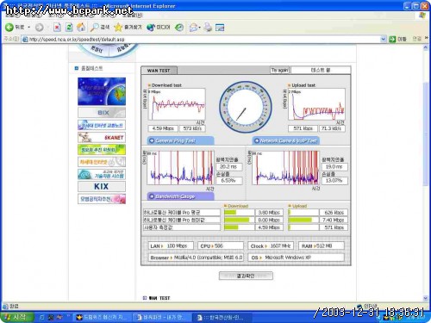Click the orange 차세대 인터넷 bicycle banner
Screen dimensions: 431x323
(102, 162)
